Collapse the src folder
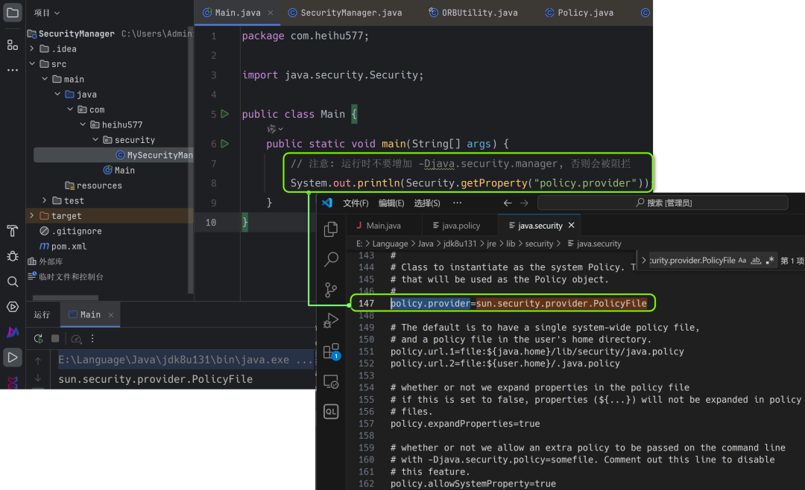Image resolution: width=805 pixels, height=490 pixels. 32,63
